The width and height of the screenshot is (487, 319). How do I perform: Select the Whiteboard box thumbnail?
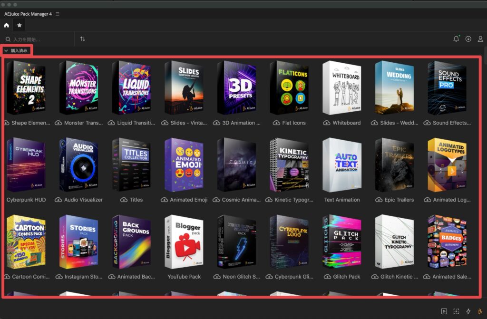(x=342, y=87)
